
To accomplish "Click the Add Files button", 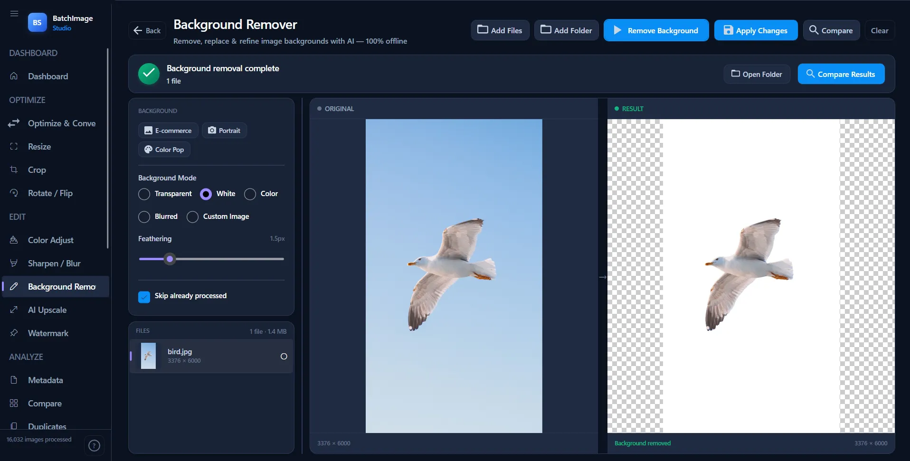I will point(500,30).
